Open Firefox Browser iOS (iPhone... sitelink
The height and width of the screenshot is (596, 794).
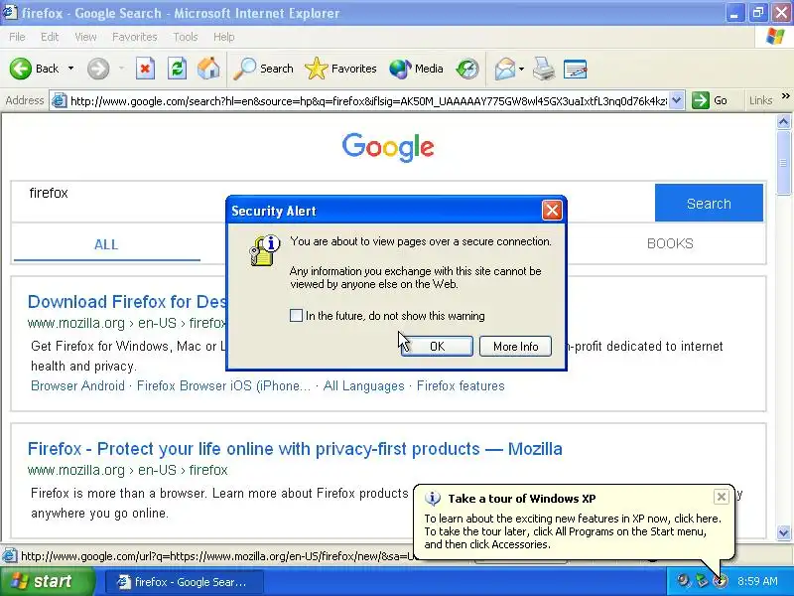click(224, 385)
